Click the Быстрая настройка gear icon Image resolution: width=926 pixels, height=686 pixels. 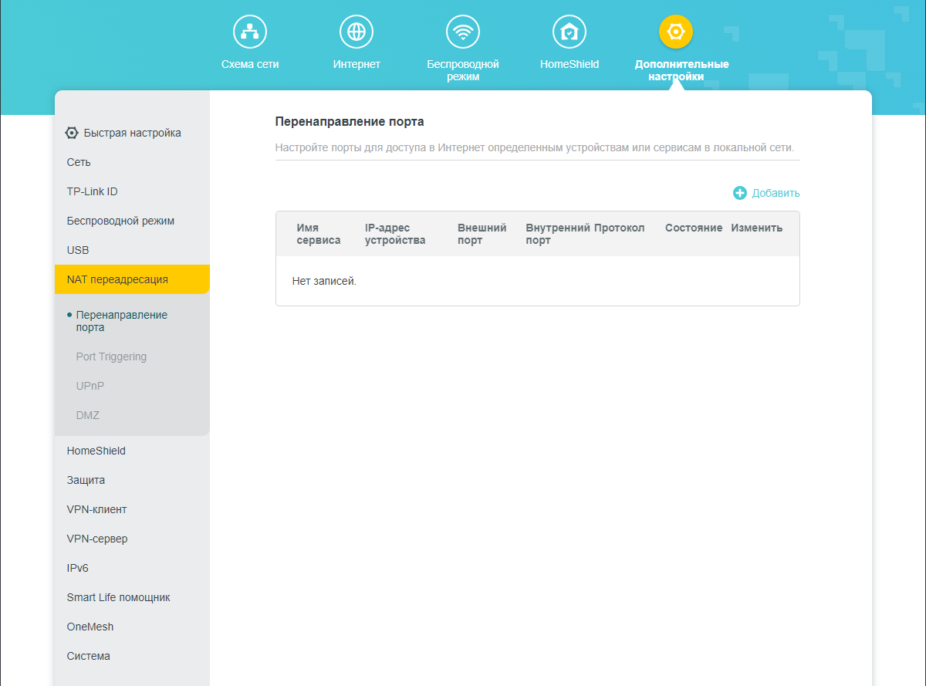[x=72, y=133]
